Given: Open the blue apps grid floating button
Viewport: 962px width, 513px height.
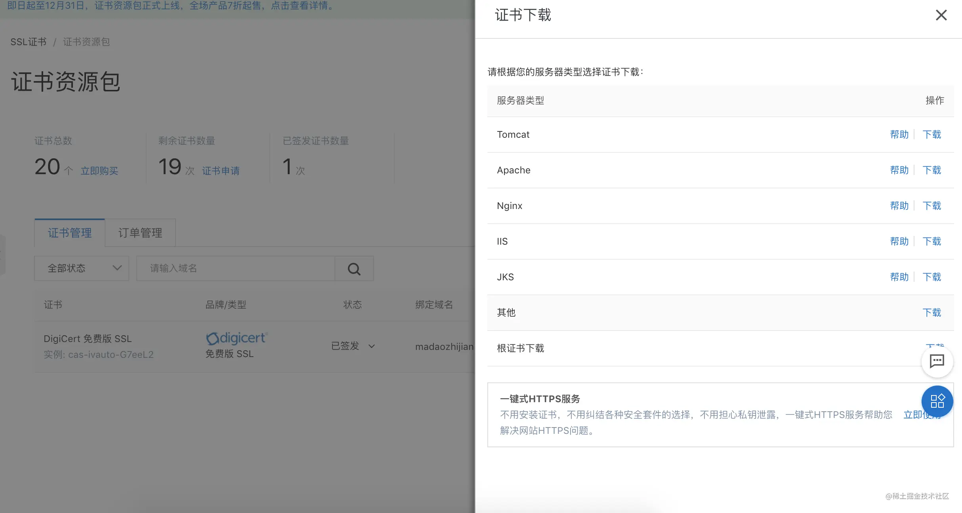Looking at the screenshot, I should pyautogui.click(x=937, y=401).
